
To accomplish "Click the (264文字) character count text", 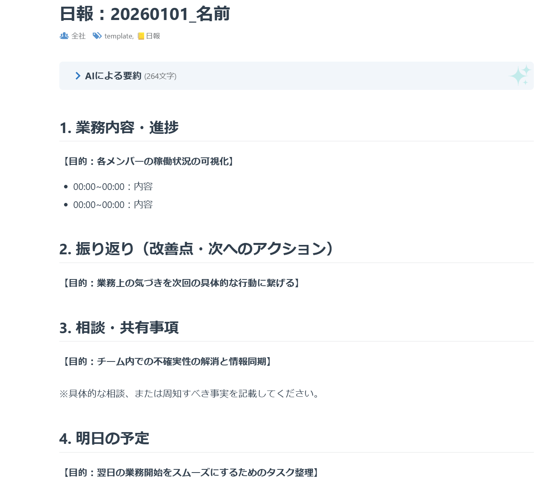I will point(160,76).
